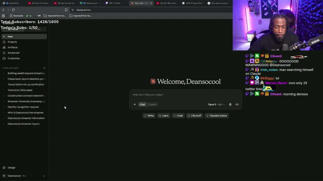Click the Write suggestion chip
This screenshot has width=323, height=181.
pos(149,116)
